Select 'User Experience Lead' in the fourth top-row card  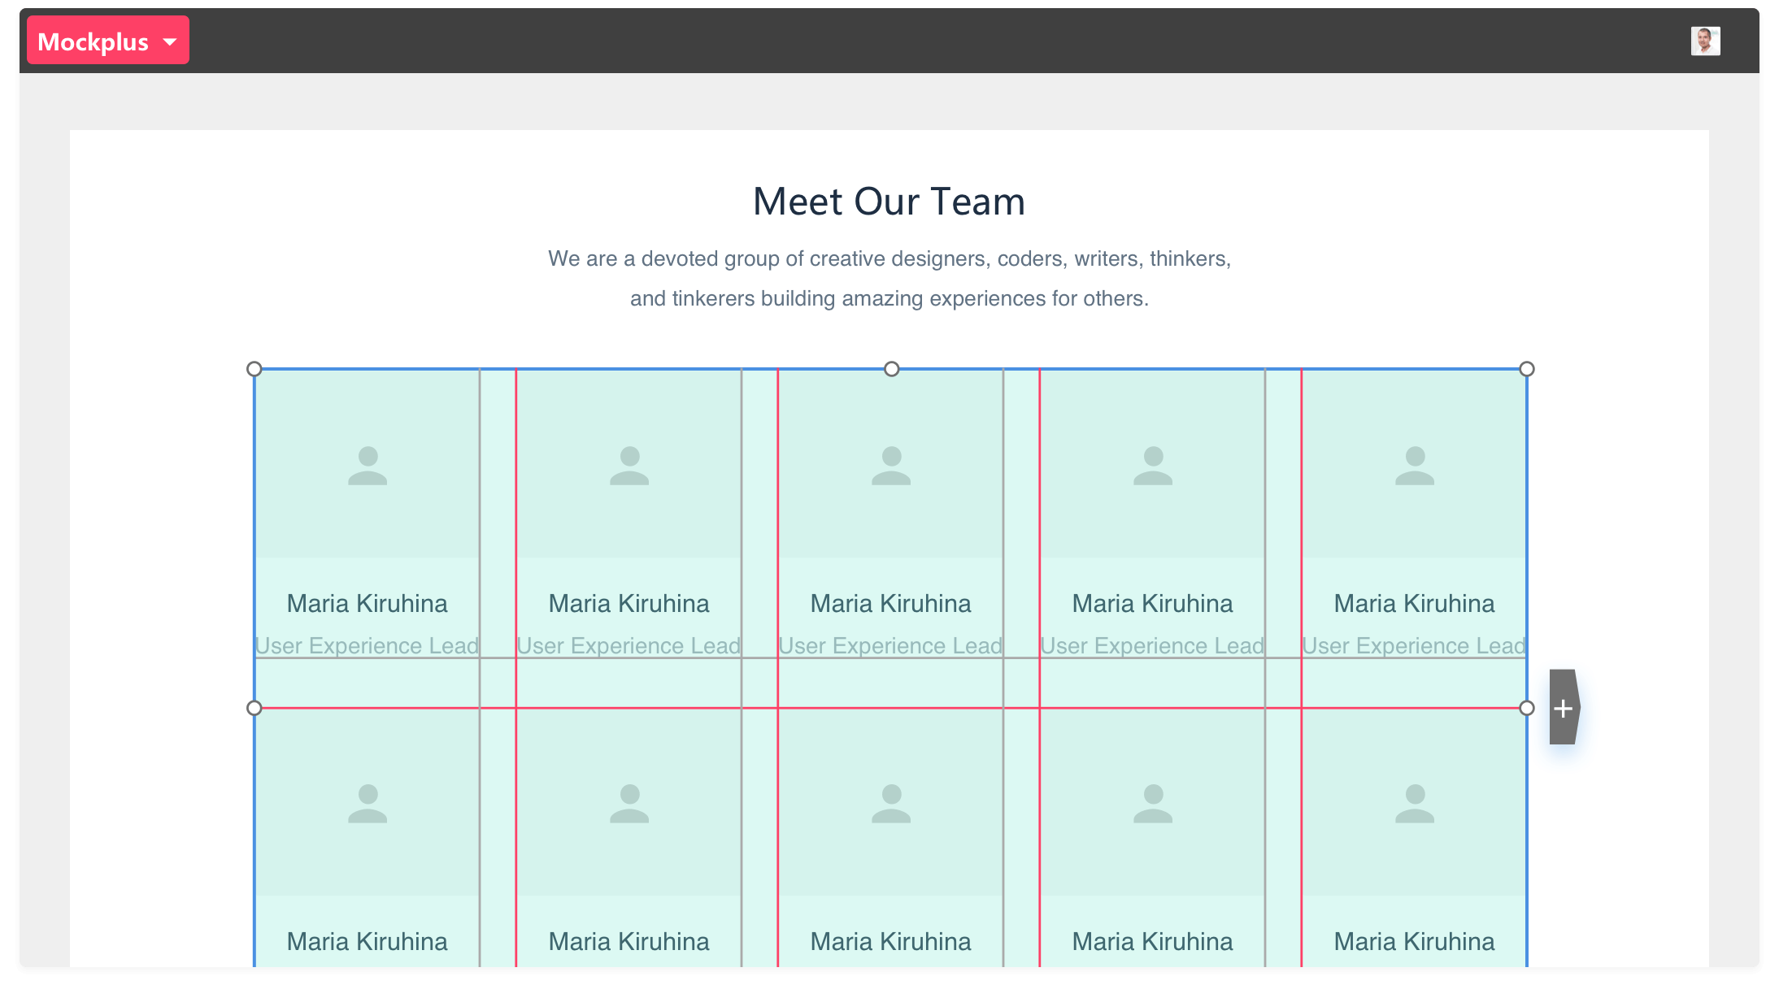pyautogui.click(x=1153, y=645)
